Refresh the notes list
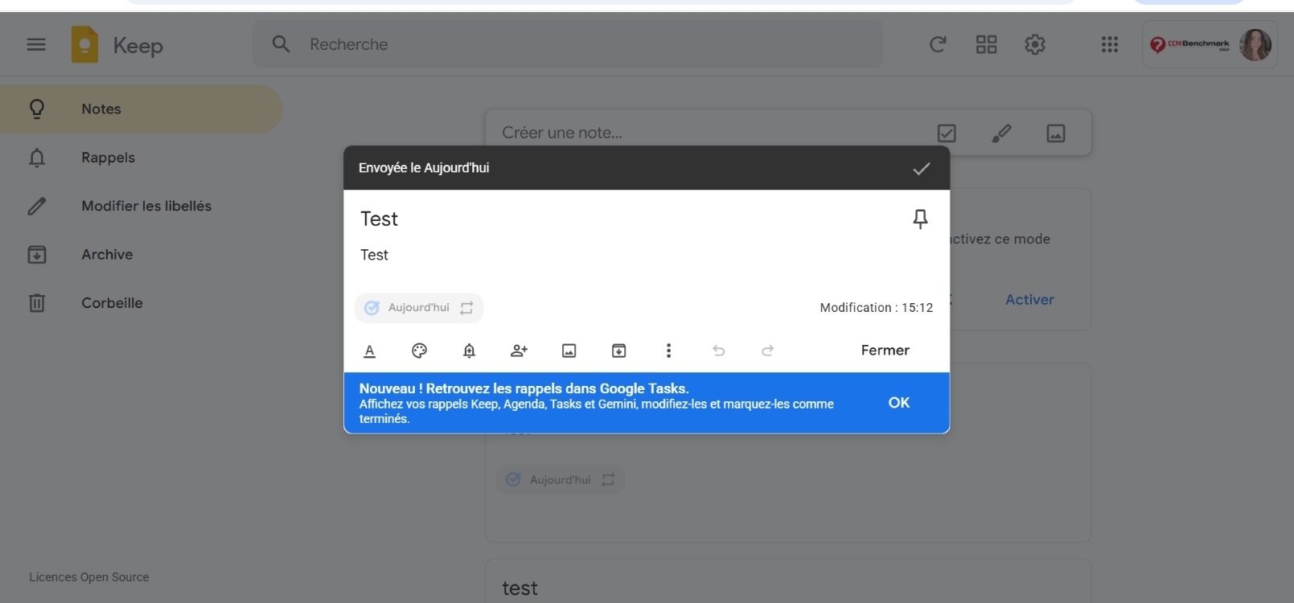This screenshot has height=603, width=1294. point(938,44)
